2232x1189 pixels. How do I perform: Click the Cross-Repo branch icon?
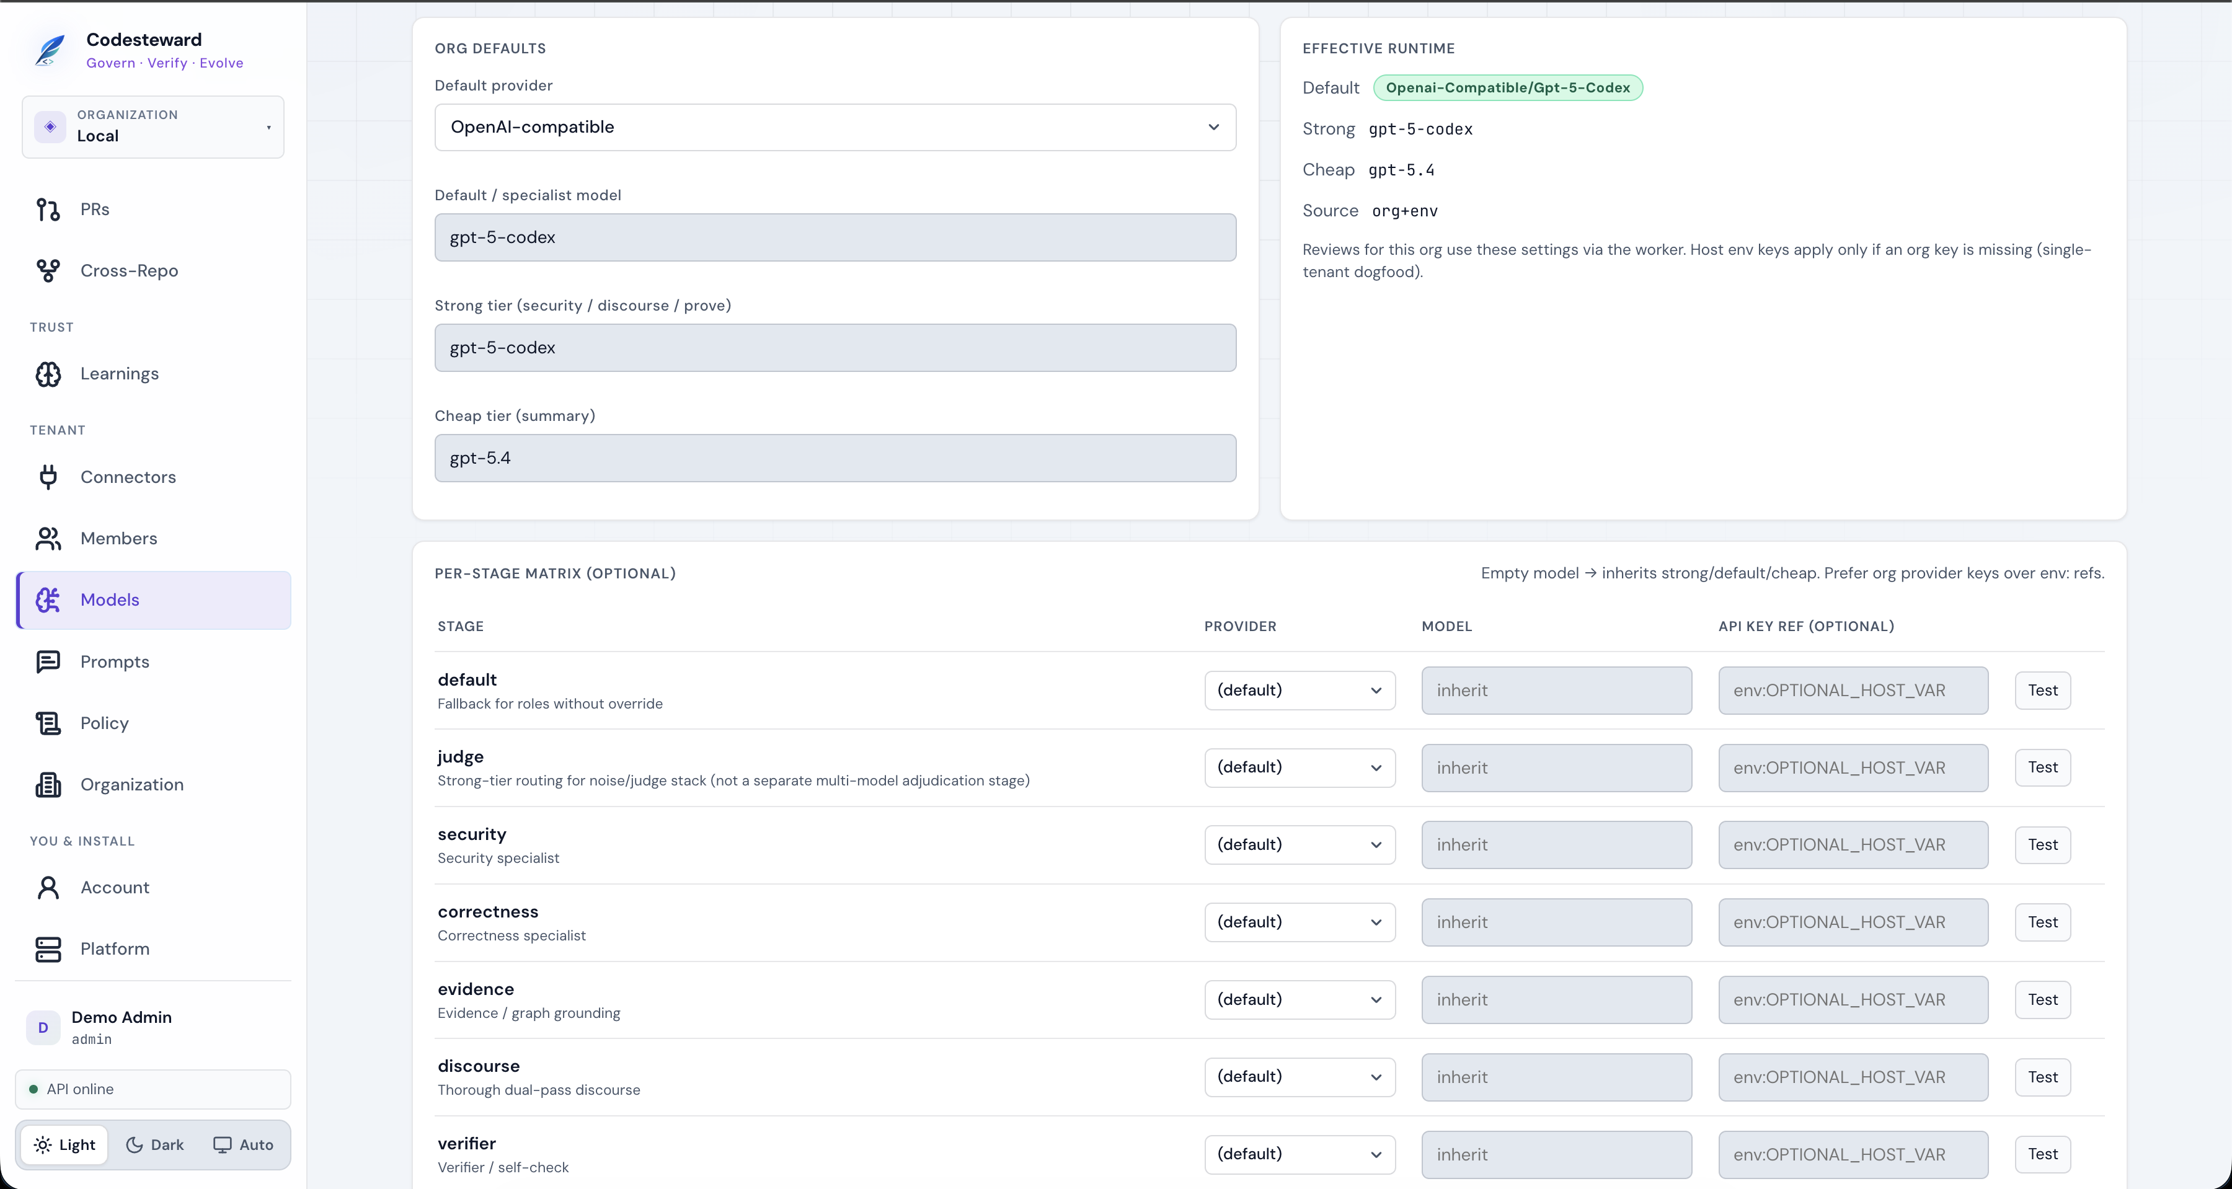[x=48, y=270]
